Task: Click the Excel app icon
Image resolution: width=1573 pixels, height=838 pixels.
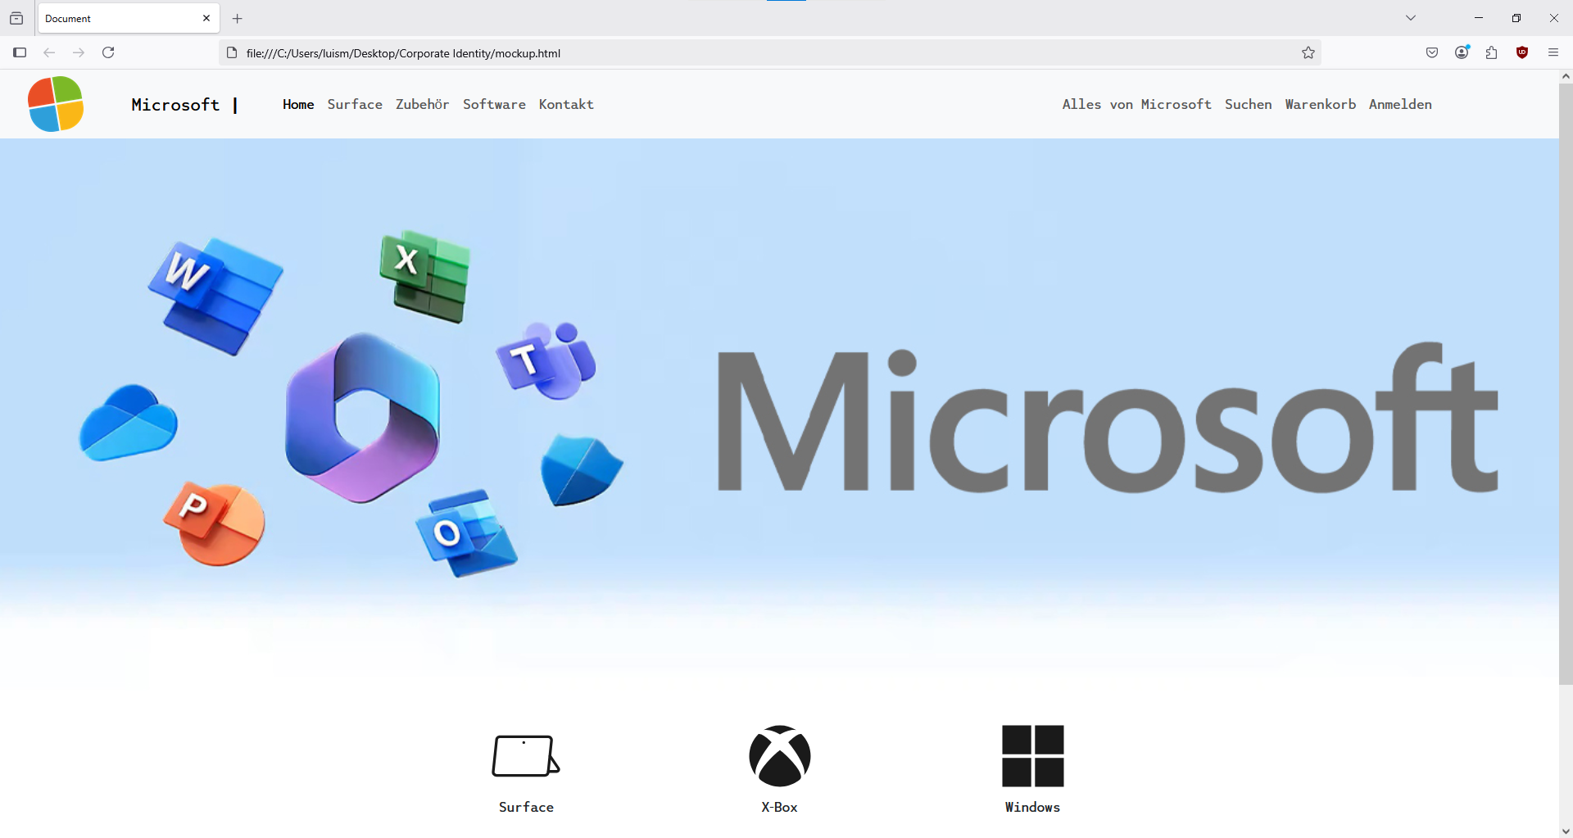Action: pos(425,276)
